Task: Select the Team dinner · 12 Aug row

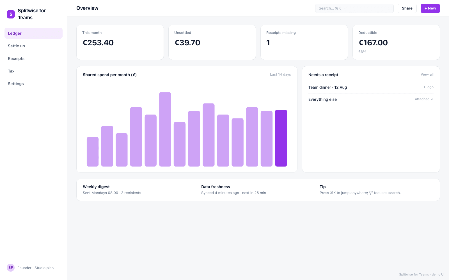Action: [371, 87]
